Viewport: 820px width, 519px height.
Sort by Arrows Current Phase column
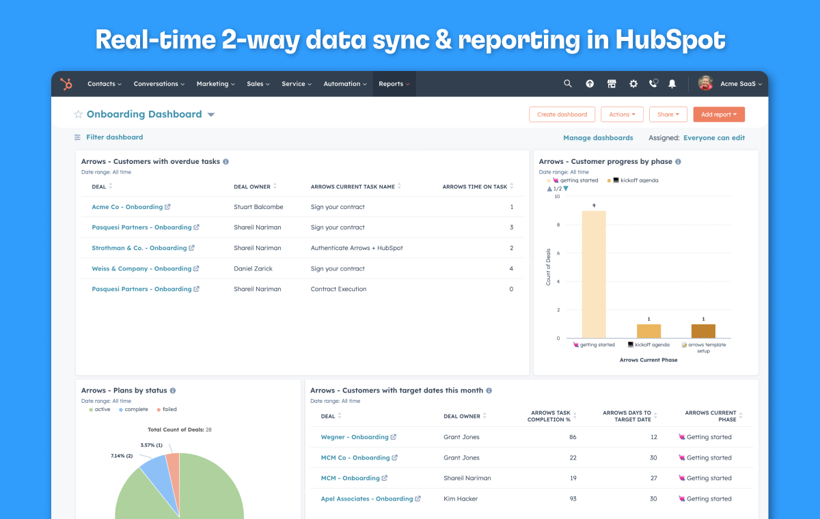(x=741, y=416)
